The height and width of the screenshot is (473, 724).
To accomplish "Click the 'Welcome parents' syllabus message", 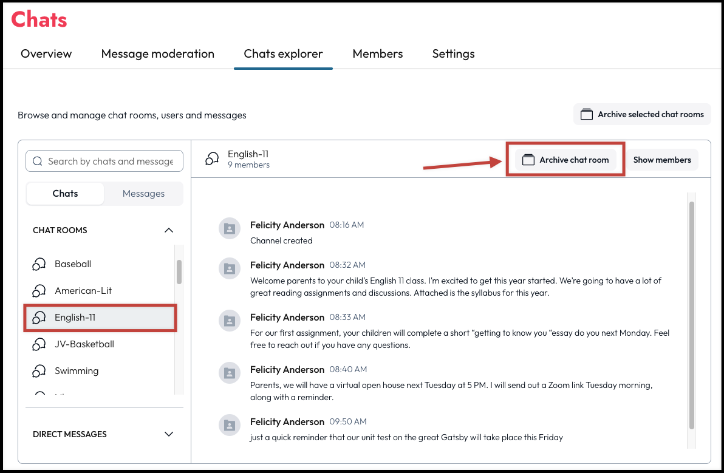I will 456,287.
